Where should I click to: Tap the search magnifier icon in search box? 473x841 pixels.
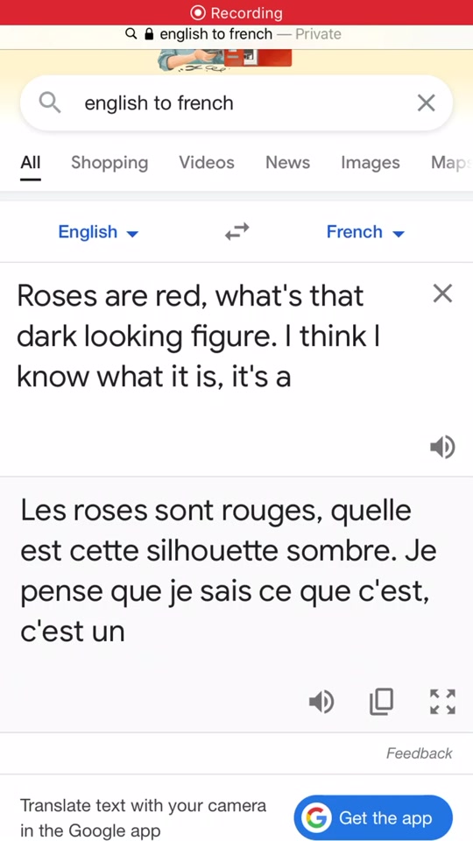(x=51, y=102)
